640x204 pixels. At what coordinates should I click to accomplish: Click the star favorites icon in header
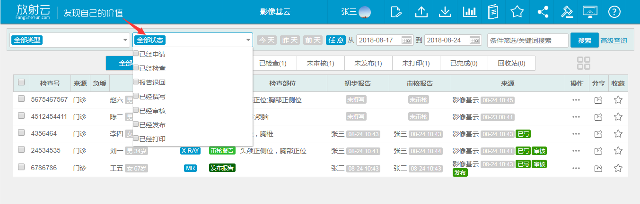517,12
